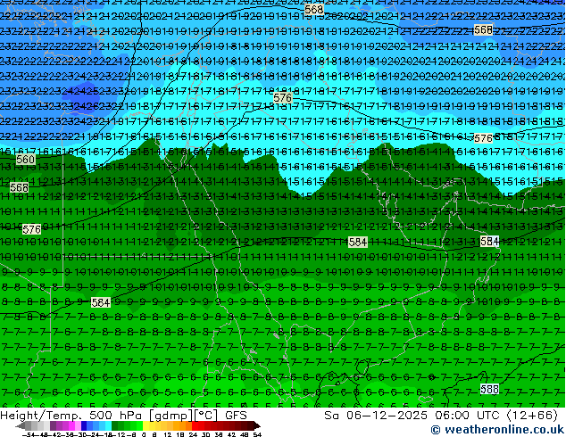This screenshot has width=566, height=437.
Task: Open the weatheronline.co.uk credit link
Action: 497,430
